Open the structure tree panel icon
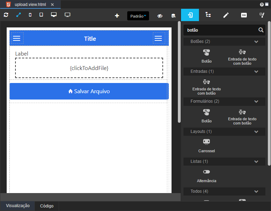Image resolution: width=271 pixels, height=211 pixels. click(x=208, y=15)
